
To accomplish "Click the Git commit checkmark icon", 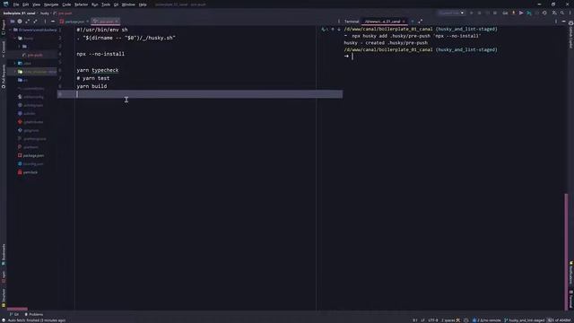I will [521, 13].
